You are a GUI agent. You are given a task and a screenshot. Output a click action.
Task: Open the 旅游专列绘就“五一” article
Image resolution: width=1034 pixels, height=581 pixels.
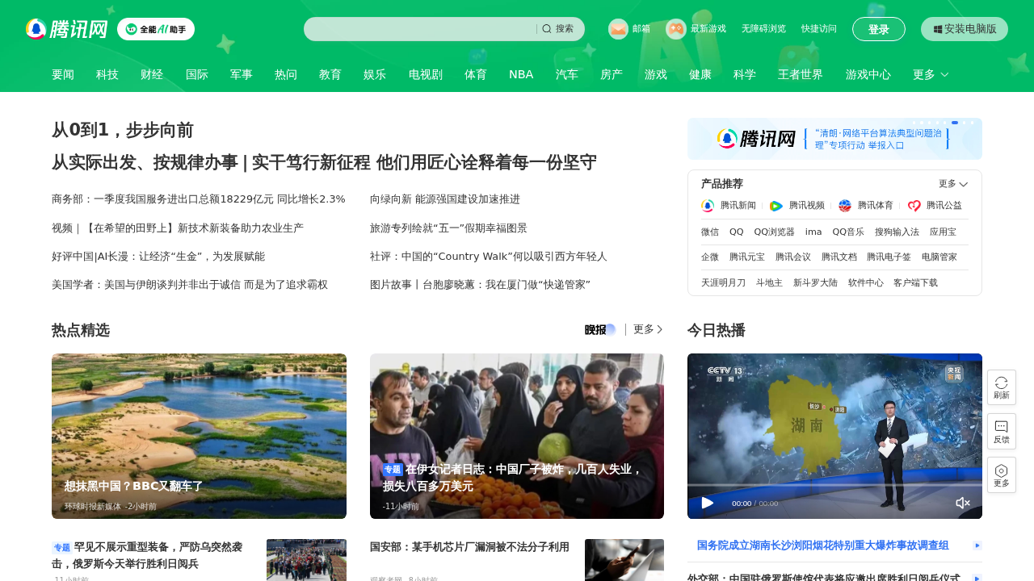coord(448,228)
